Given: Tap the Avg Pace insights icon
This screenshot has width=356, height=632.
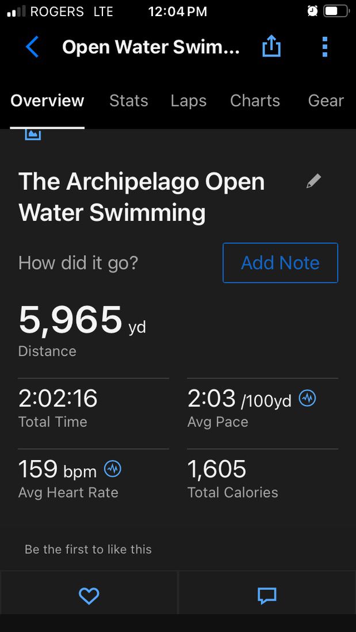Looking at the screenshot, I should [308, 398].
